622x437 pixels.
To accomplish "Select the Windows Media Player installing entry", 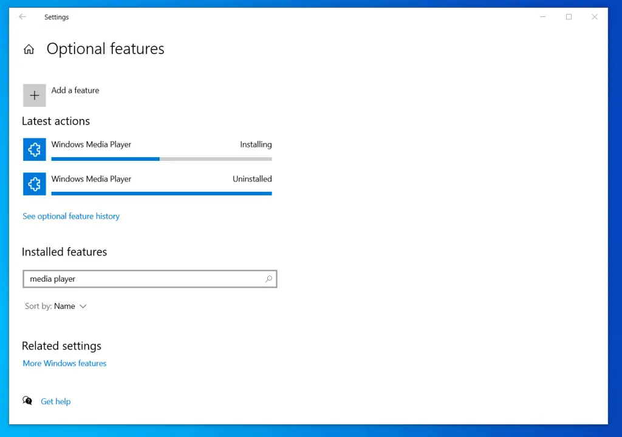I will tap(91, 144).
